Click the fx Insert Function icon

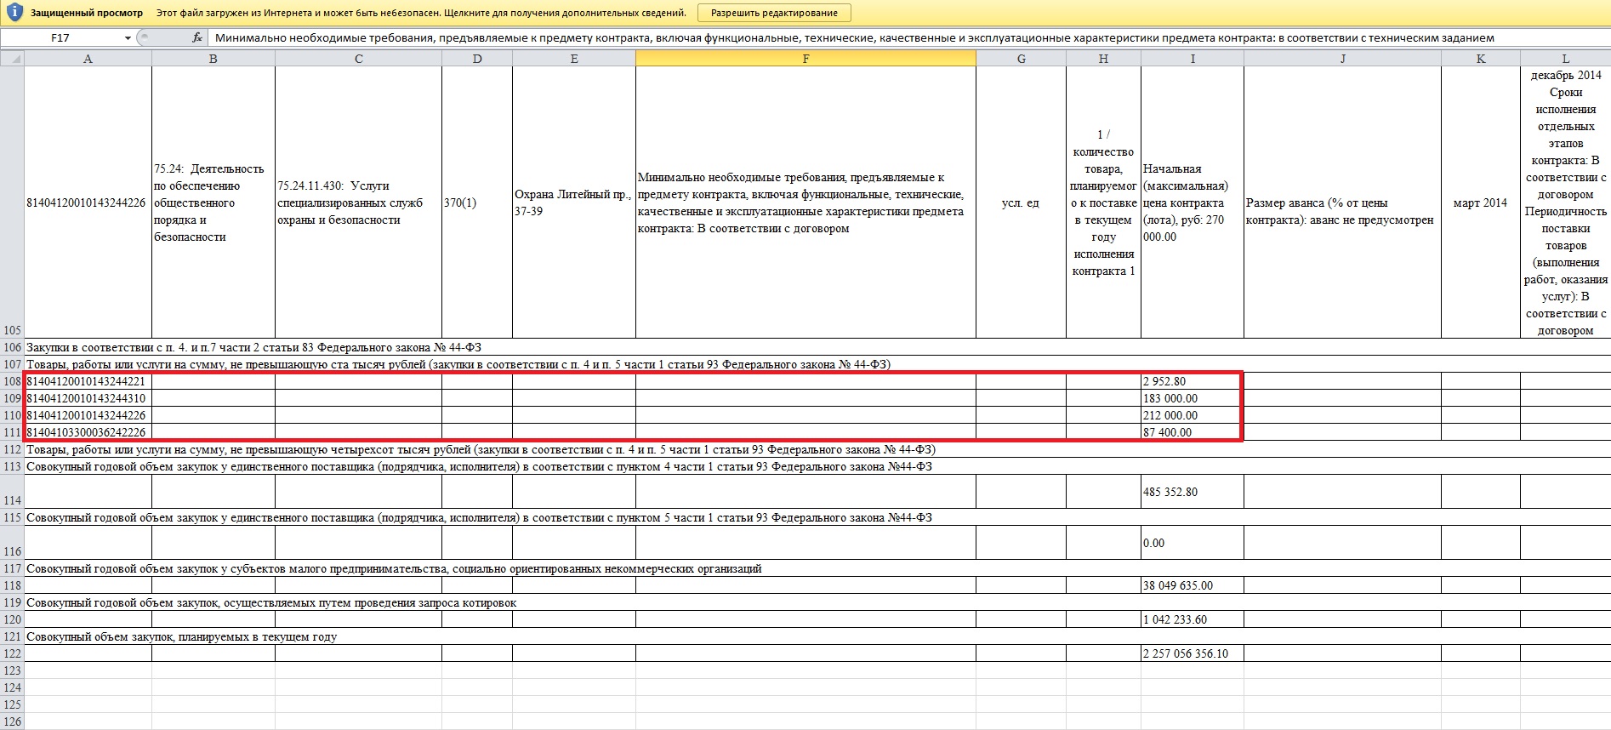coord(197,37)
